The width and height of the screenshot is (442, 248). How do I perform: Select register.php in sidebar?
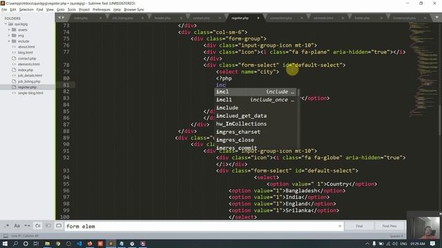point(27,87)
